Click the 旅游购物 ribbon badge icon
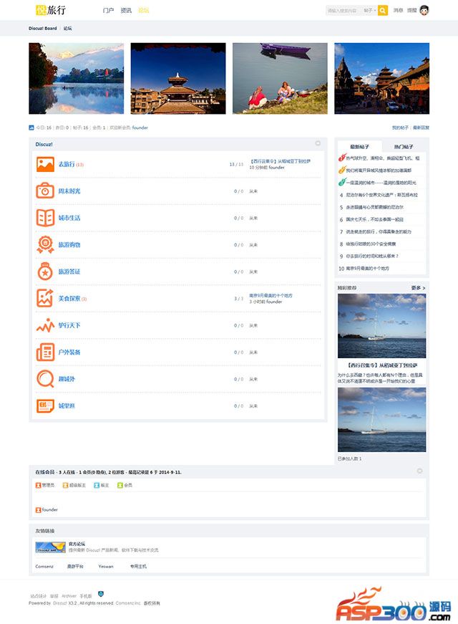Image resolution: width=458 pixels, height=624 pixels. (x=45, y=245)
